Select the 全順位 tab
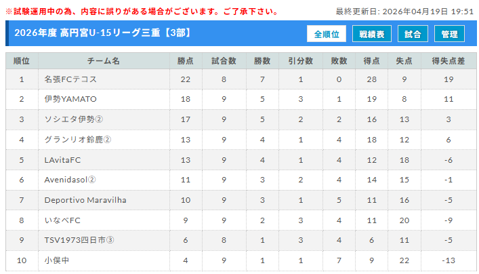 tap(327, 34)
